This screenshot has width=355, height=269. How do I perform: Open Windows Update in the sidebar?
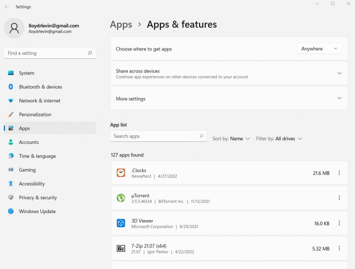37,211
